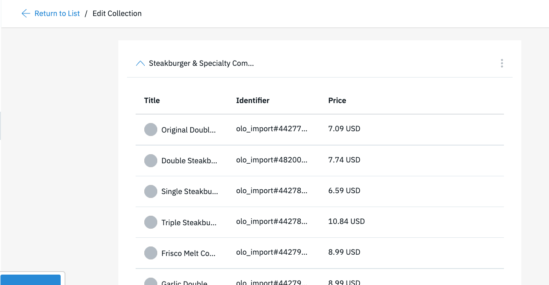Click the Triple Steakburger item thumbnail circle
Screen dimensions: 549x285
point(151,222)
